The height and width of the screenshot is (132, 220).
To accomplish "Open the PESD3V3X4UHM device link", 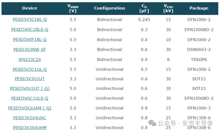I will click(x=30, y=128).
